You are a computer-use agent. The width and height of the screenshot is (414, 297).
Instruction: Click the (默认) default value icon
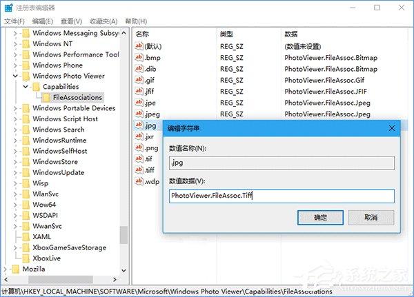point(139,46)
